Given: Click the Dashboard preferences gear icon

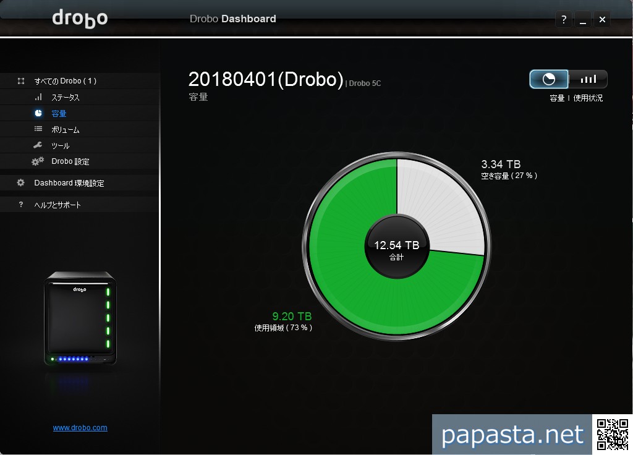Looking at the screenshot, I should 21,183.
